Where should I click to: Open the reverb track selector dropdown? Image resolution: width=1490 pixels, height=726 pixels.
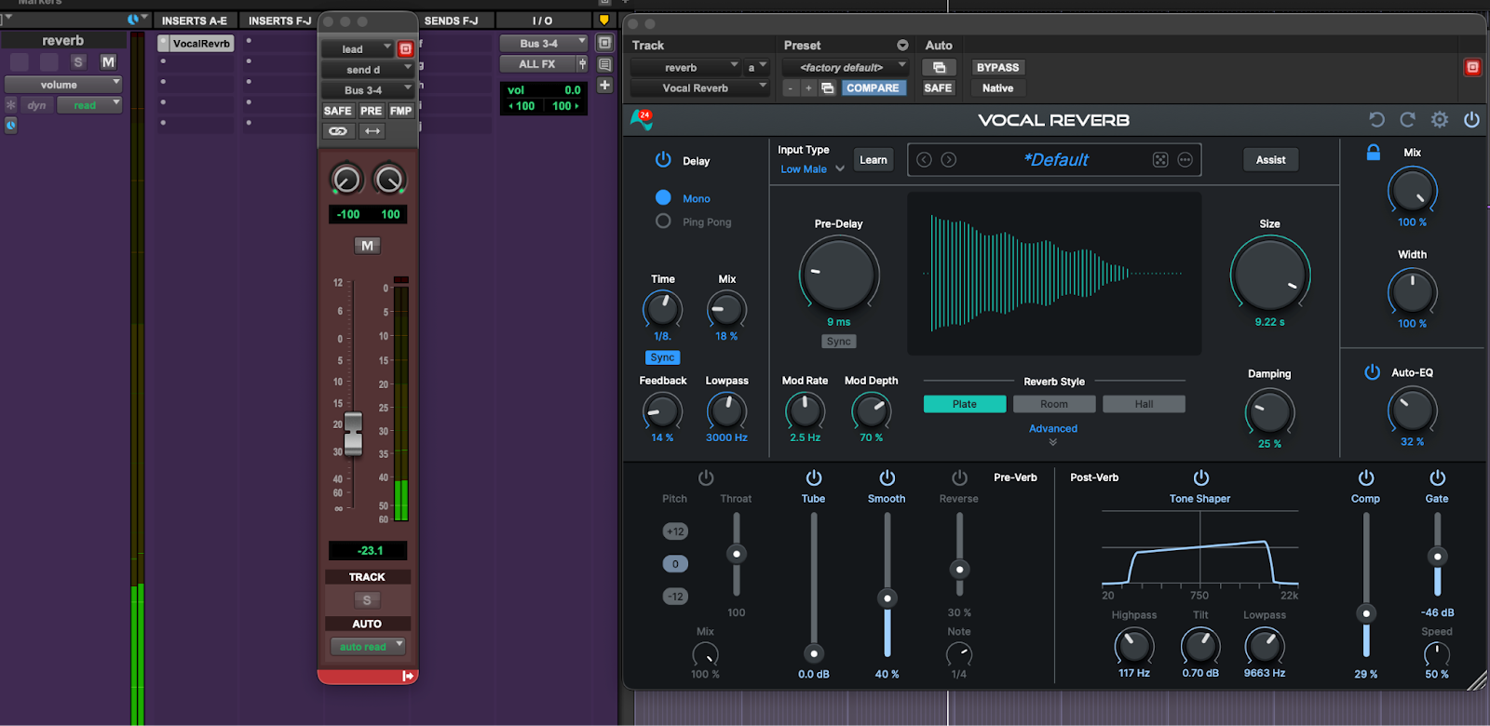coord(685,67)
